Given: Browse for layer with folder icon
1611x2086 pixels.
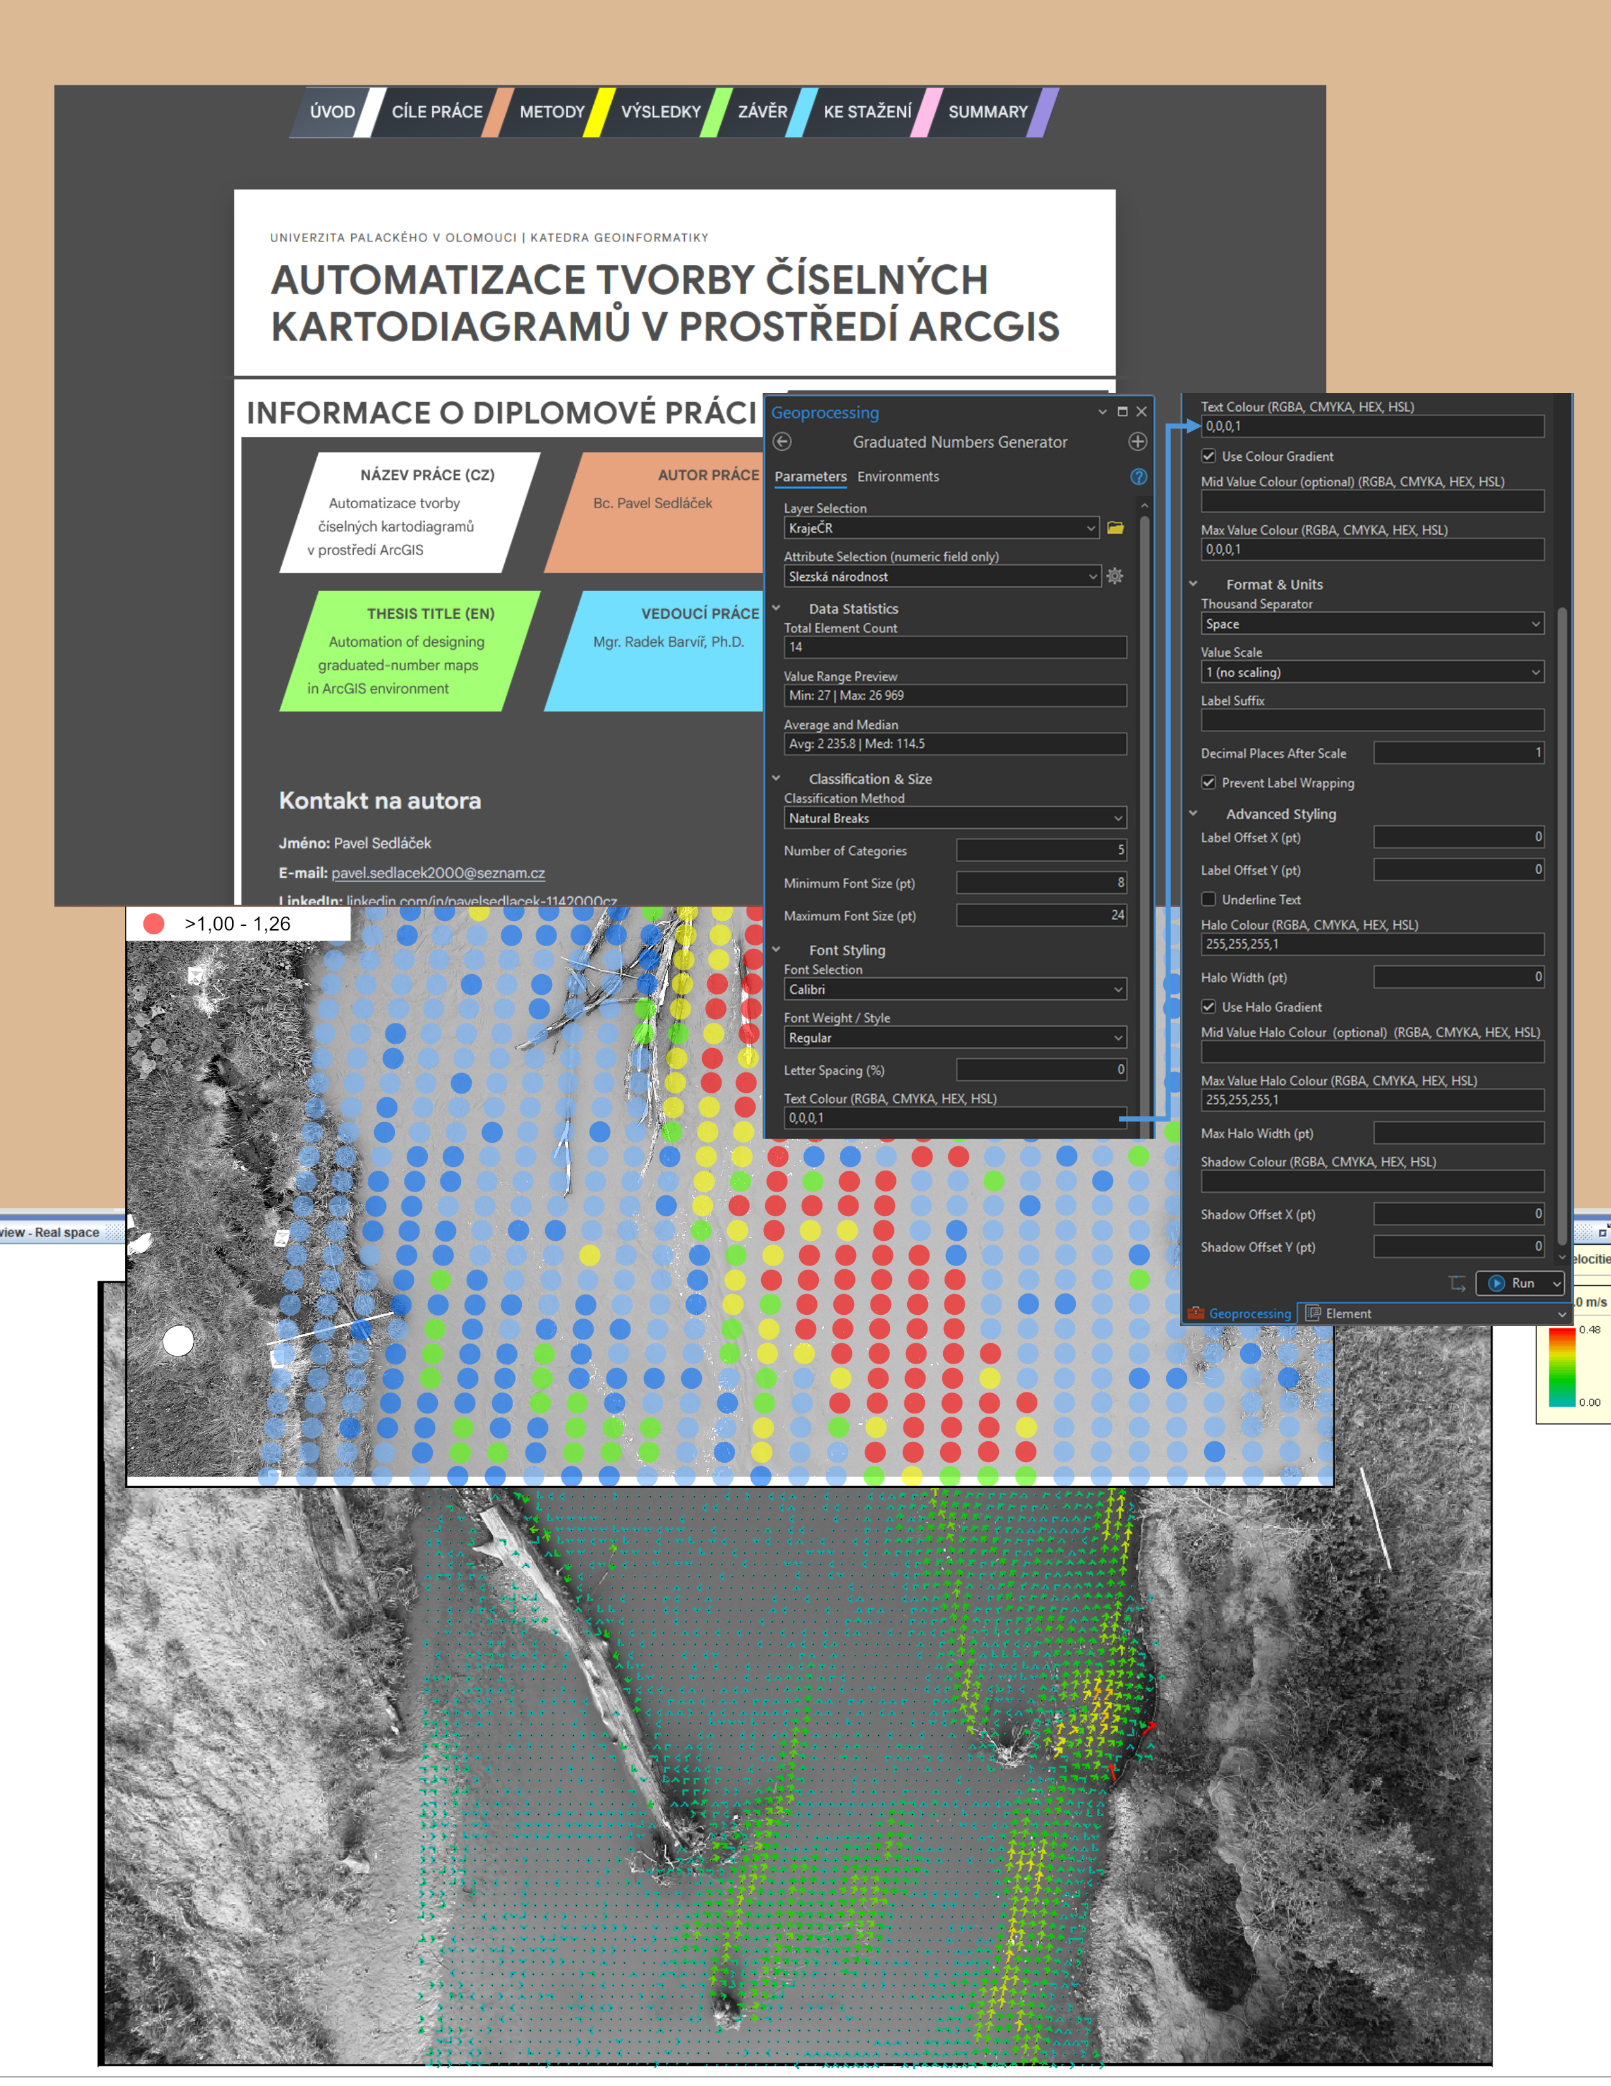Looking at the screenshot, I should click(1114, 527).
